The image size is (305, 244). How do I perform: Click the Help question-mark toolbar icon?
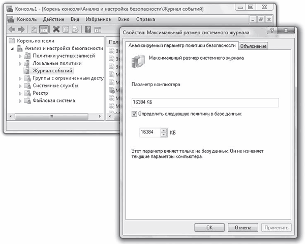pos(88,29)
